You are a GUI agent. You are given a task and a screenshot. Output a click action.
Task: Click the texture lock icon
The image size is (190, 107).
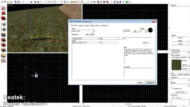[88, 2]
